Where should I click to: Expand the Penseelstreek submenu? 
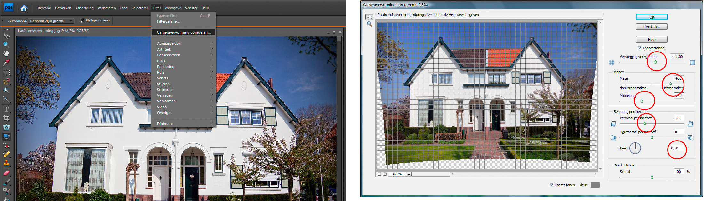tap(183, 55)
